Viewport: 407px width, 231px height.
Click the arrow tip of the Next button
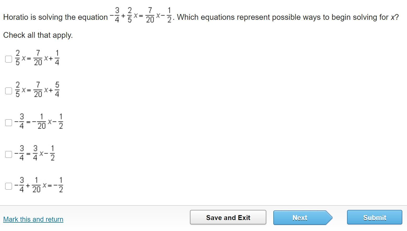click(329, 218)
